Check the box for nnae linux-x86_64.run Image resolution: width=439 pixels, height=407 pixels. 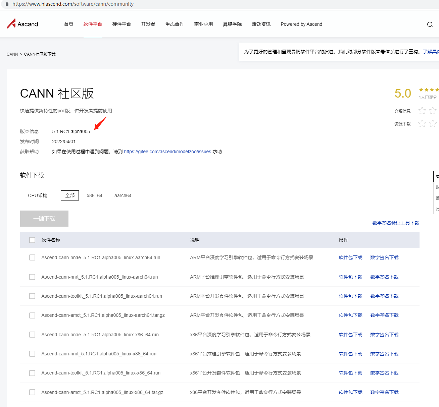(x=32, y=335)
